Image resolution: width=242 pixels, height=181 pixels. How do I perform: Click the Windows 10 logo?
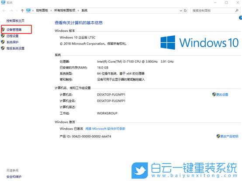(x=199, y=42)
